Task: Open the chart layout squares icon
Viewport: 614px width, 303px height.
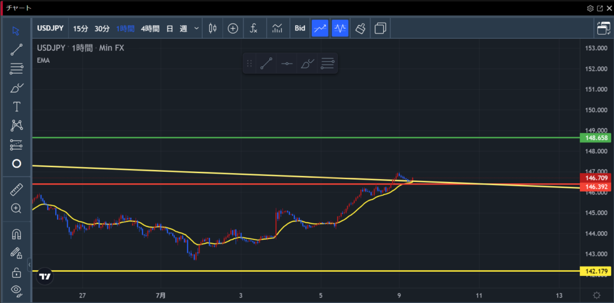Action: pos(380,28)
